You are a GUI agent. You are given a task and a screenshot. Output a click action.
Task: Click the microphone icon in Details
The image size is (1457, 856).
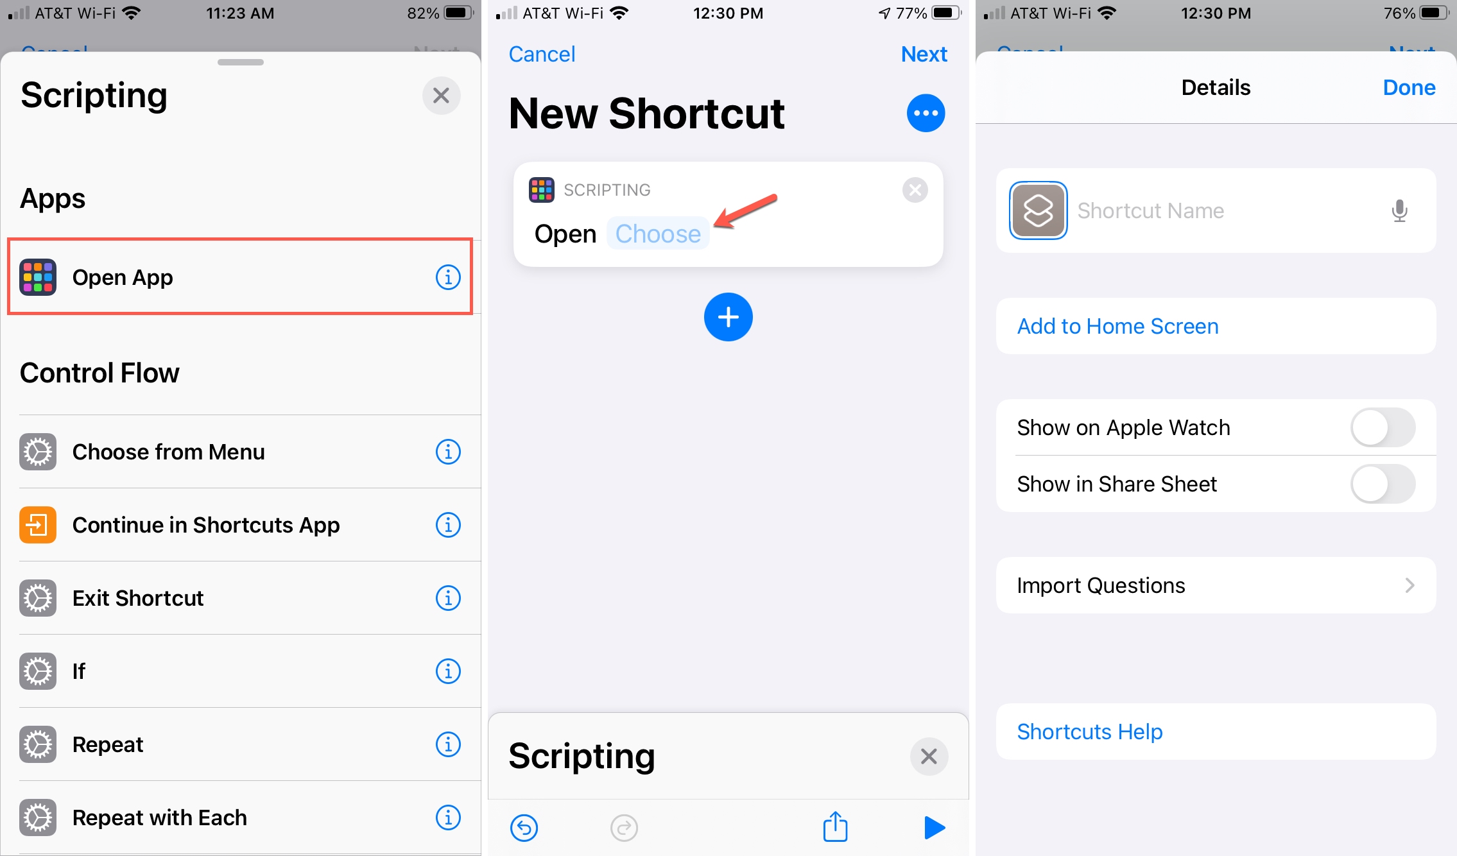click(x=1399, y=211)
